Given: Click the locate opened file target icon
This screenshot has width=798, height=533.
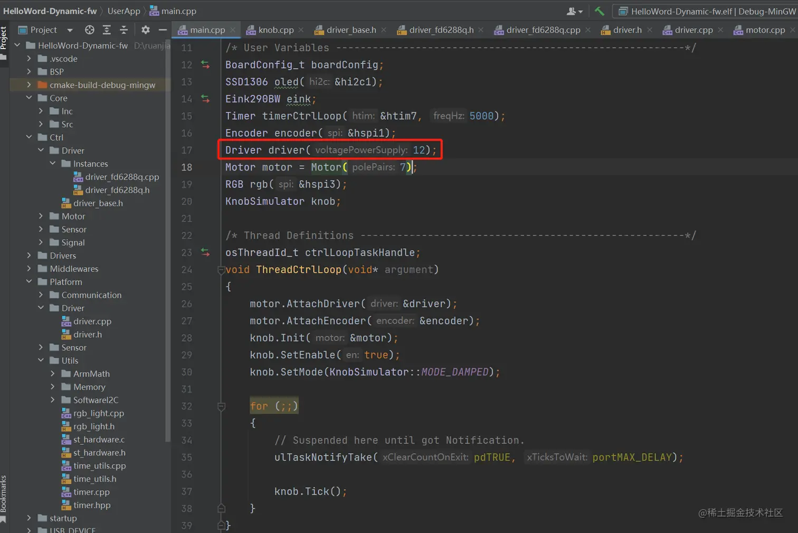Looking at the screenshot, I should tap(90, 30).
